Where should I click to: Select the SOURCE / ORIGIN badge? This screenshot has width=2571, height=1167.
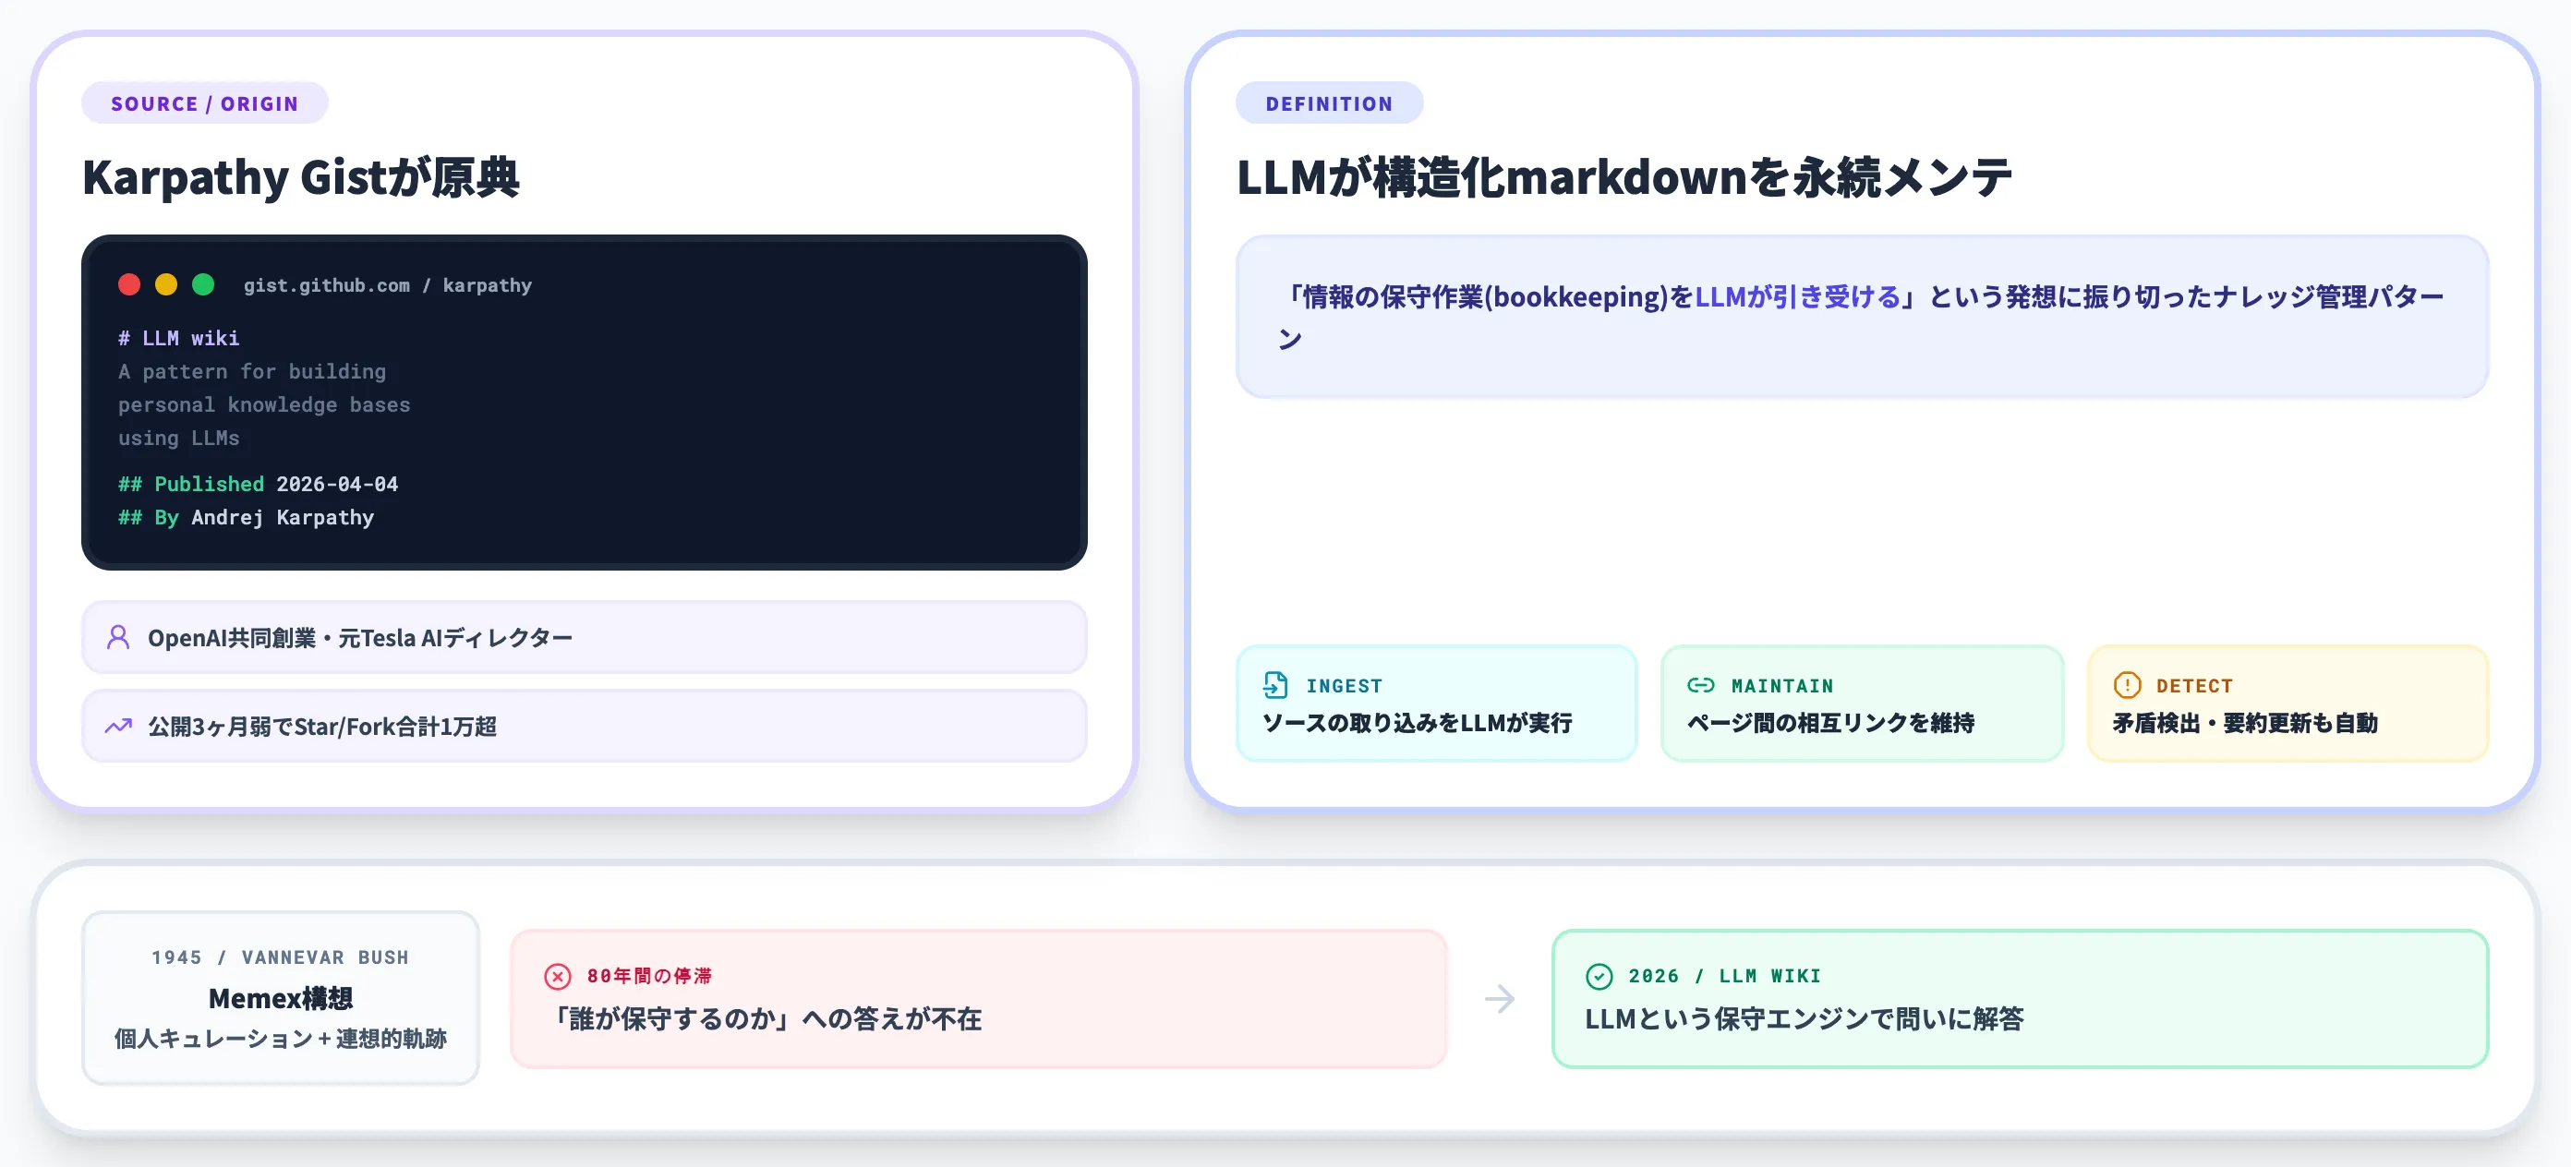pyautogui.click(x=205, y=103)
